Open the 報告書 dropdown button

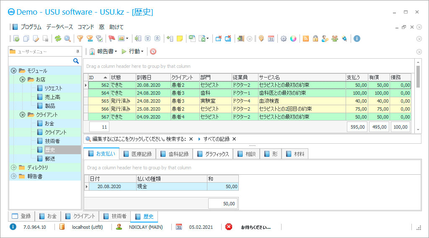coord(104,51)
